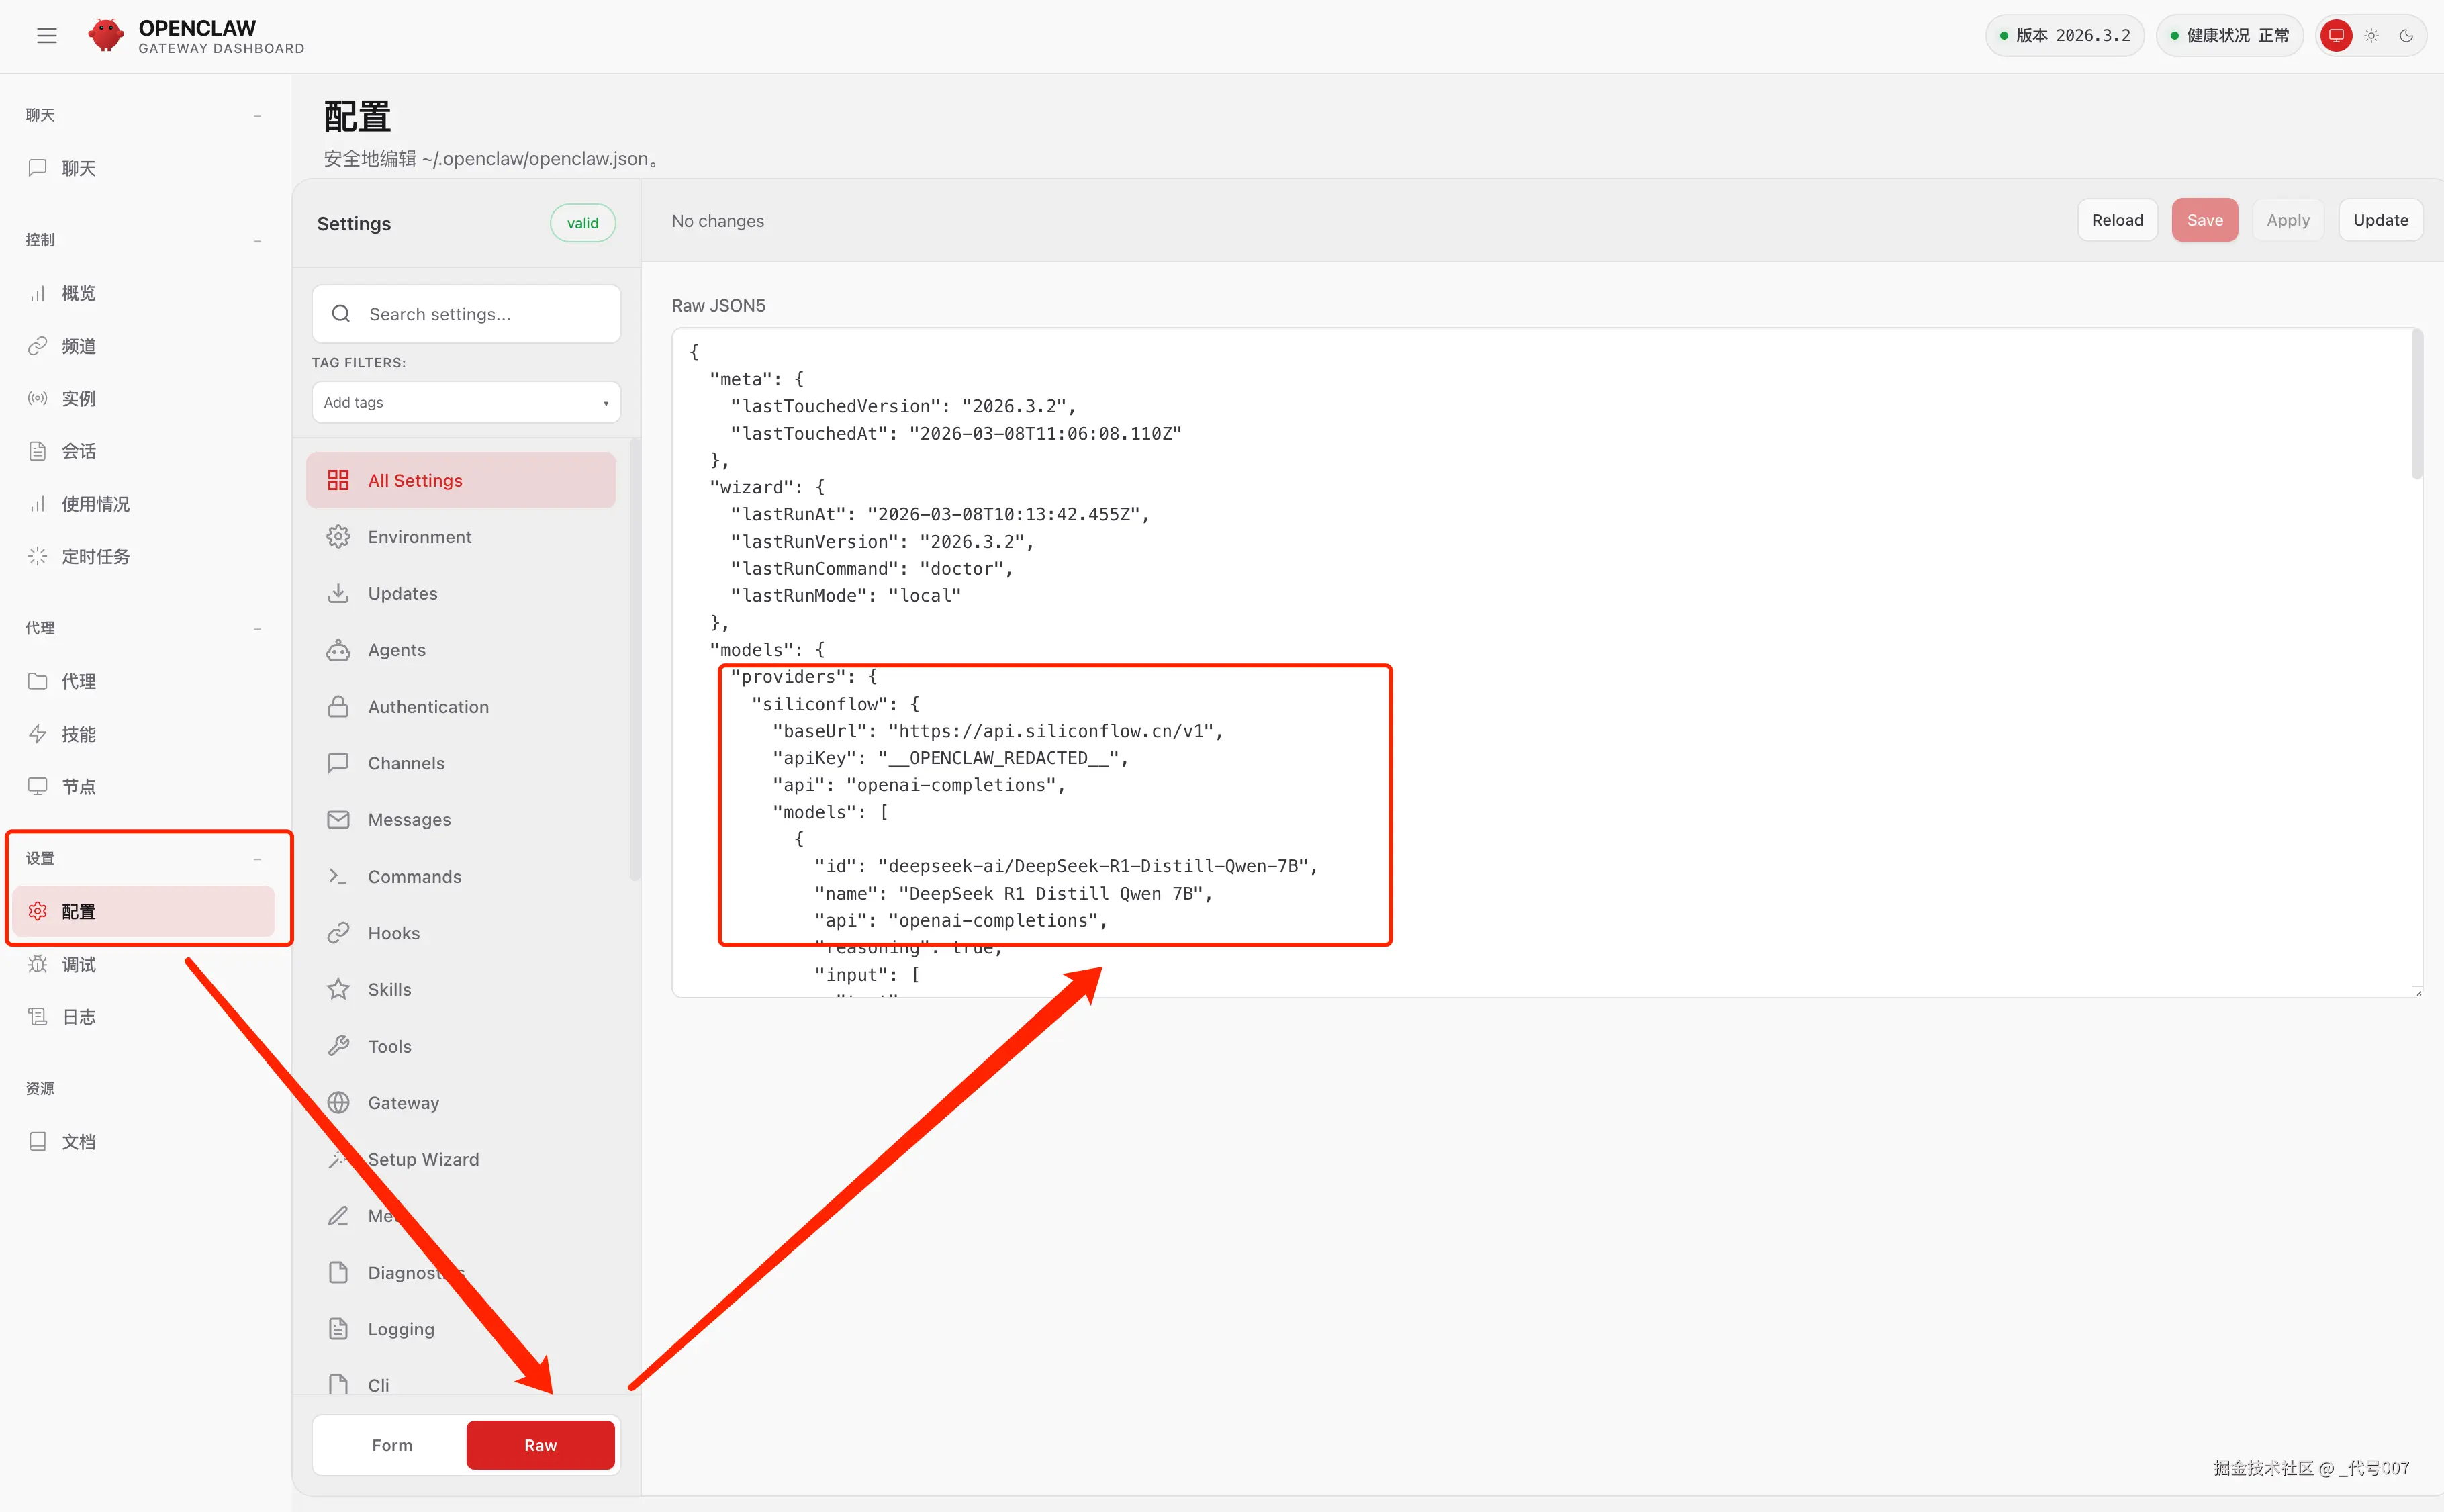Collapse the 控制 sidebar section
2444x1512 pixels.
257,240
